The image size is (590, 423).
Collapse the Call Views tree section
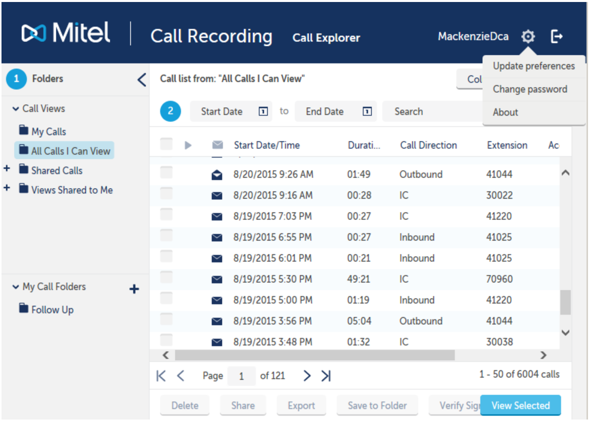coord(15,109)
